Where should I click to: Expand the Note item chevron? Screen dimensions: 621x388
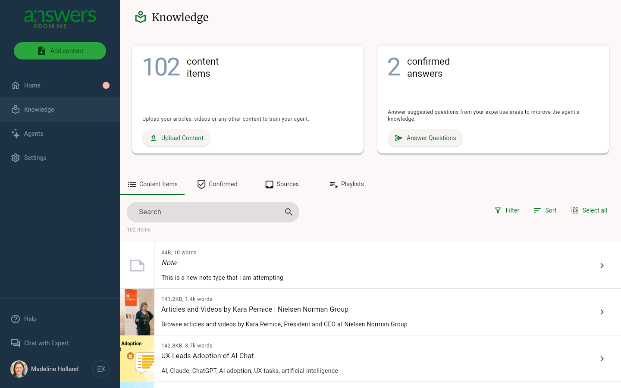(x=602, y=266)
